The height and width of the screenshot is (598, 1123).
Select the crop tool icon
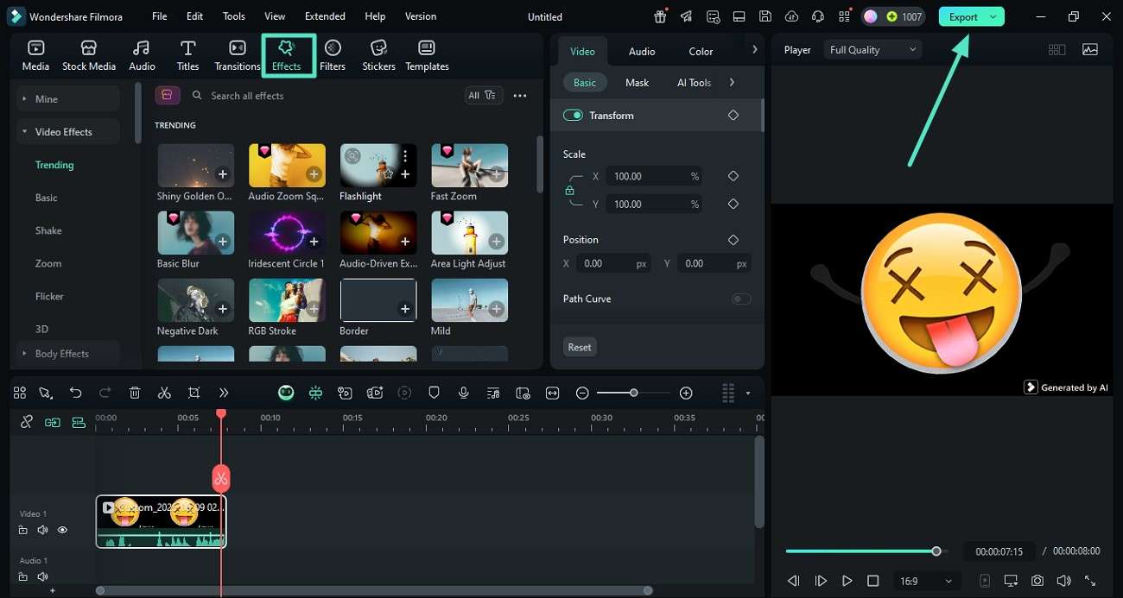(194, 393)
